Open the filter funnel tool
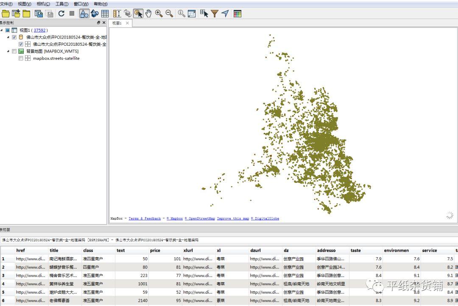This screenshot has height=306, width=458. tap(215, 14)
